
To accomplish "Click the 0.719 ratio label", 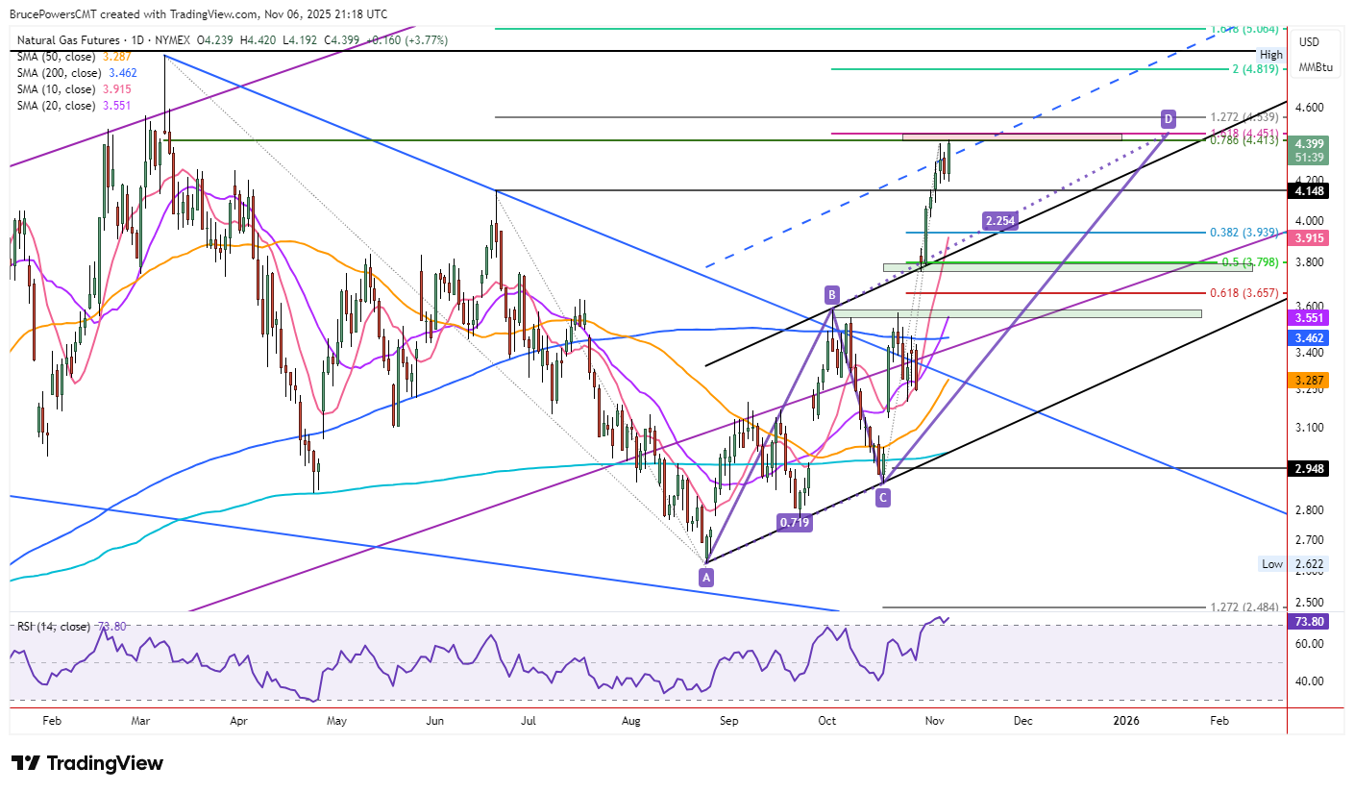I will coord(794,523).
